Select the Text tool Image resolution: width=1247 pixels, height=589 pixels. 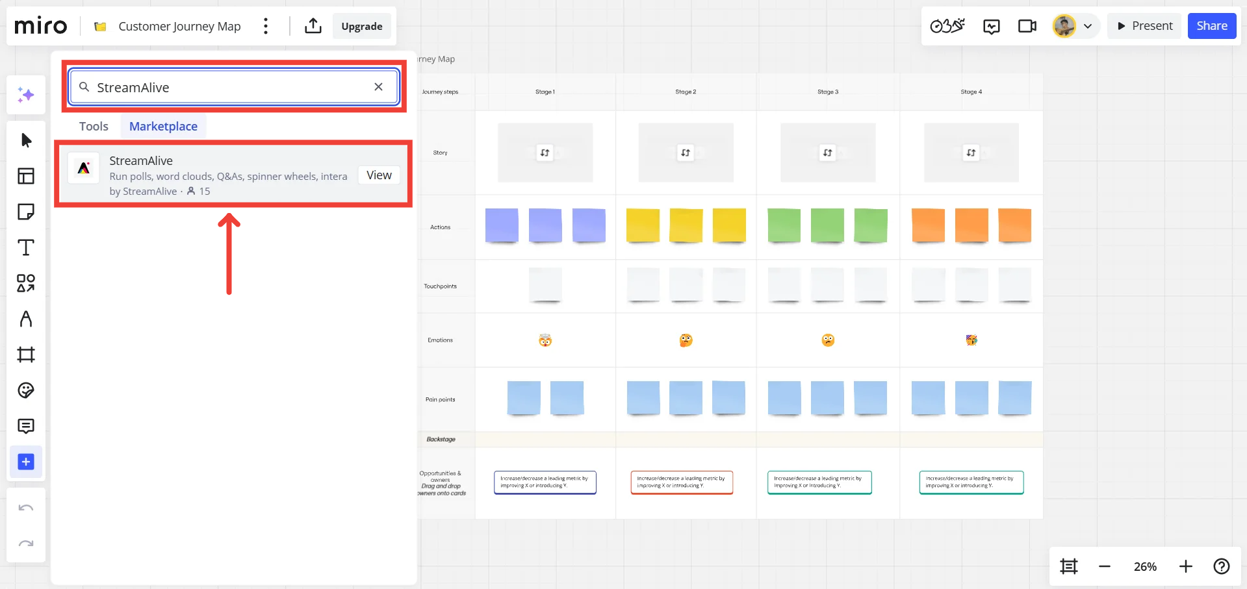pyautogui.click(x=26, y=247)
